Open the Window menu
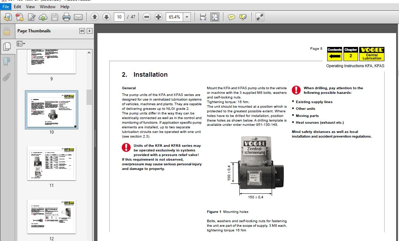 click(48, 7)
